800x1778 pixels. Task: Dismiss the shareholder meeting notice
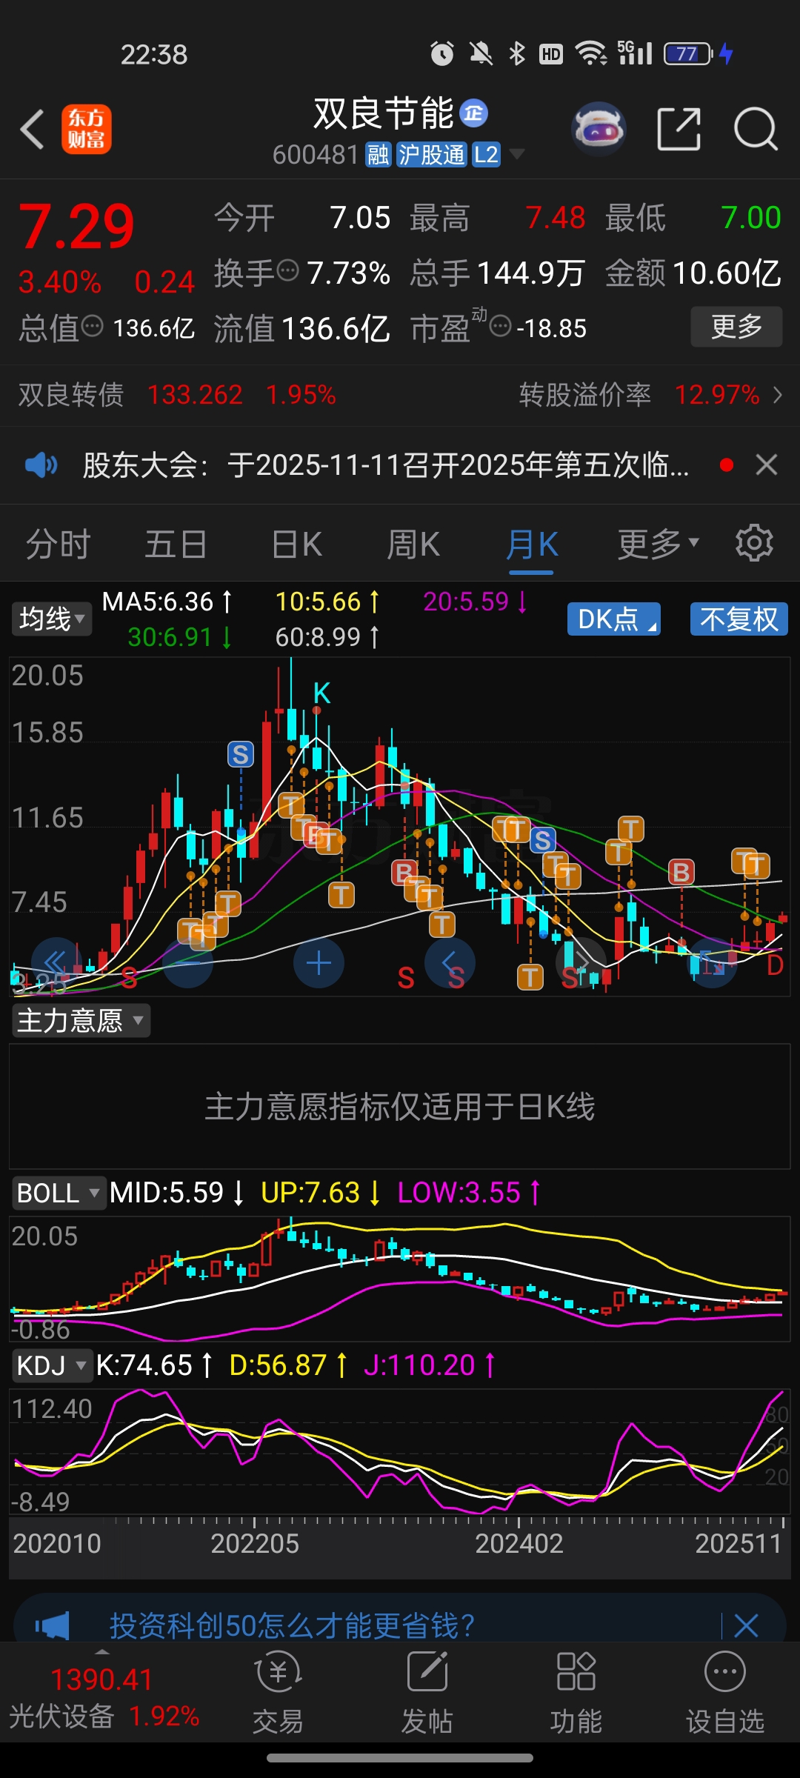click(x=767, y=465)
